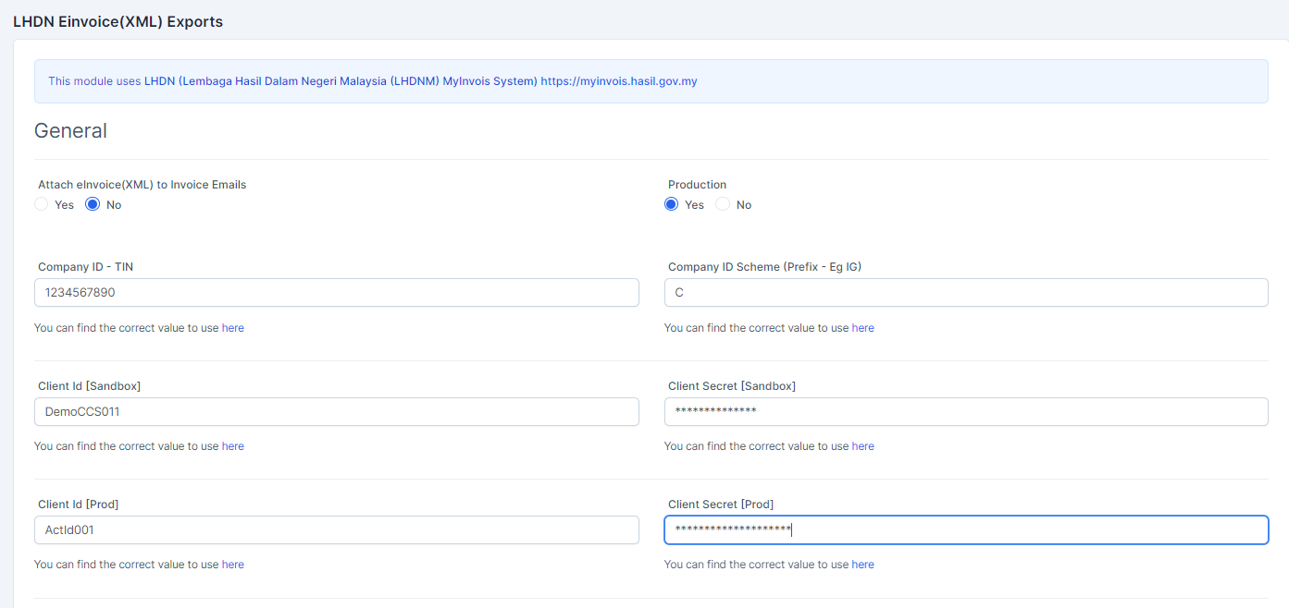Image resolution: width=1289 pixels, height=608 pixels.
Task: Focus the Client Secret [Sandbox] password field
Action: 966,411
